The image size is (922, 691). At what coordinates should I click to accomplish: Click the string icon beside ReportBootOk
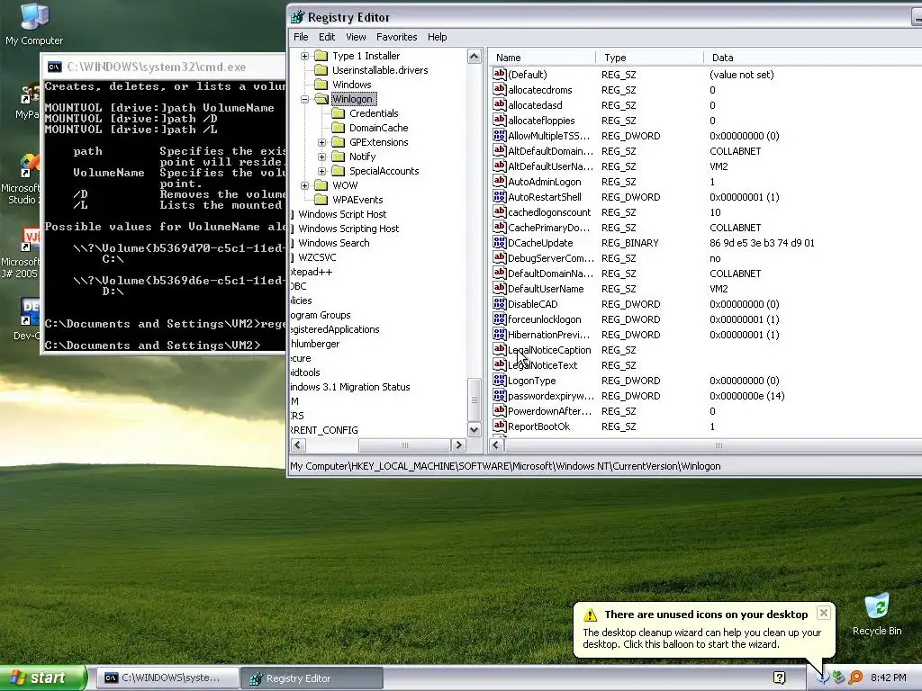pyautogui.click(x=499, y=426)
